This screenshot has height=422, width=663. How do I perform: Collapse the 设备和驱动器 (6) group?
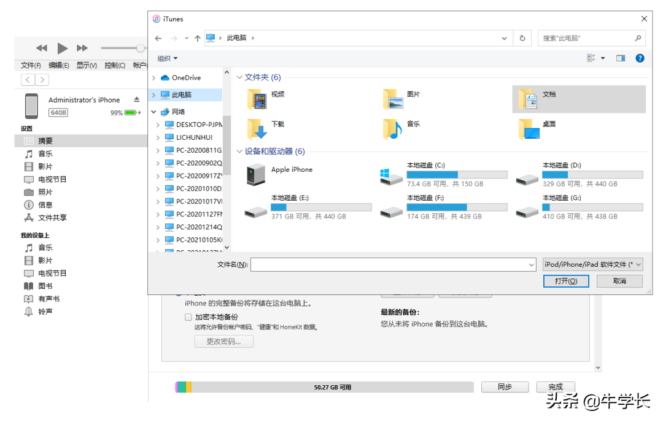[239, 152]
